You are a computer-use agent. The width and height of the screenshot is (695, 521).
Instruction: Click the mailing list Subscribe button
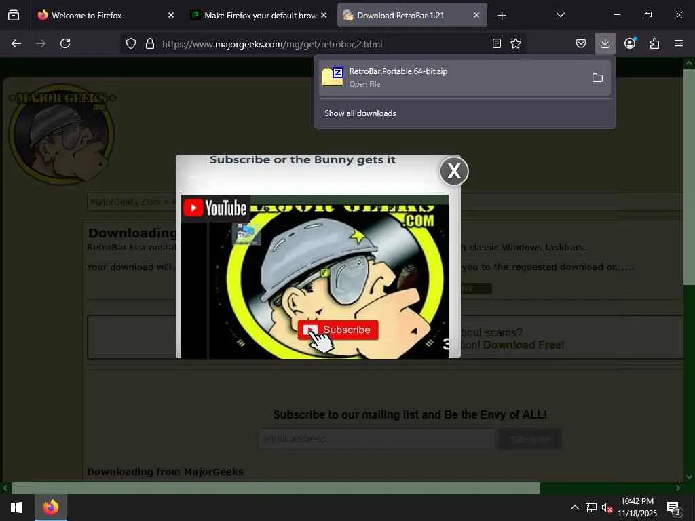[x=530, y=439]
